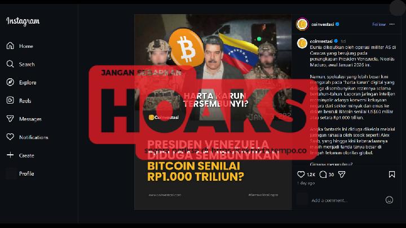Open the coinvestasi username link in header
Screen dimensions: 406x228
pos(323,24)
